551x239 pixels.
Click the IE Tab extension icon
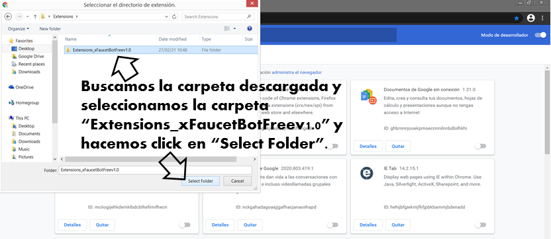[x=366, y=174]
